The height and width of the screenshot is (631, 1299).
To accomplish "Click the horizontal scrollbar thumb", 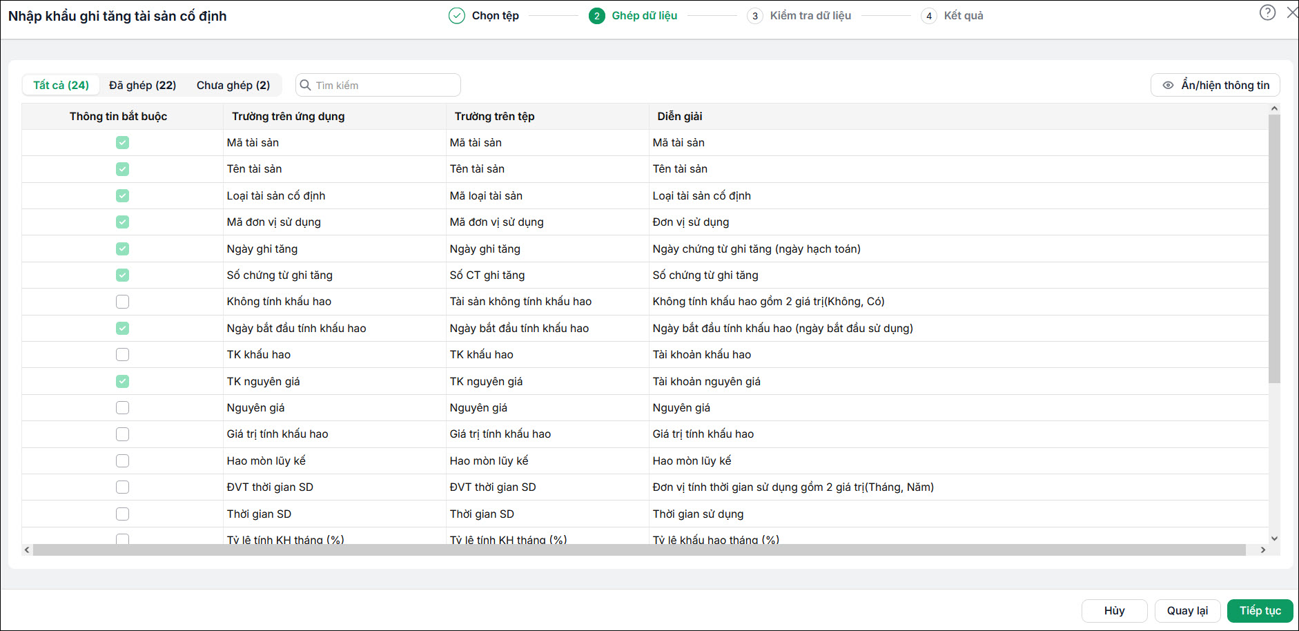I will tap(639, 550).
